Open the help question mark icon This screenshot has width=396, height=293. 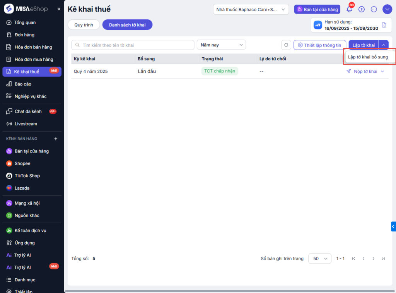(362, 9)
